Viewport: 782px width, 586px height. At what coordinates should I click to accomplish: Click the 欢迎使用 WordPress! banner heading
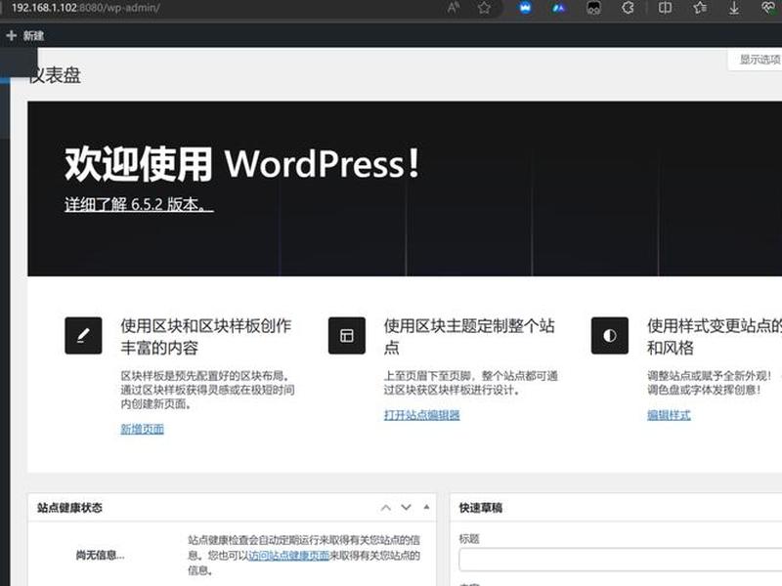241,164
